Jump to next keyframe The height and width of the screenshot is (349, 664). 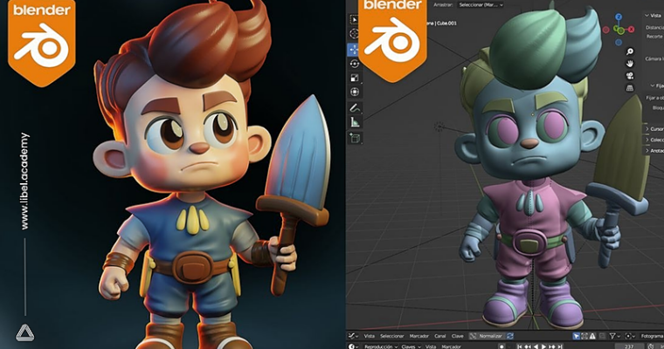coord(552,346)
